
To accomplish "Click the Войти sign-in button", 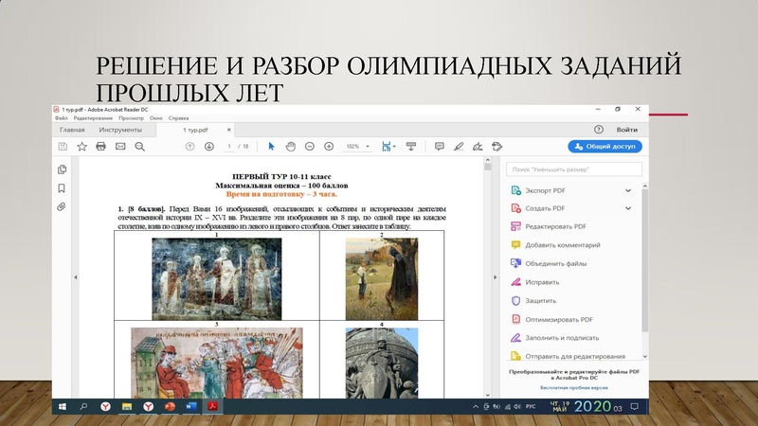I will [x=626, y=130].
